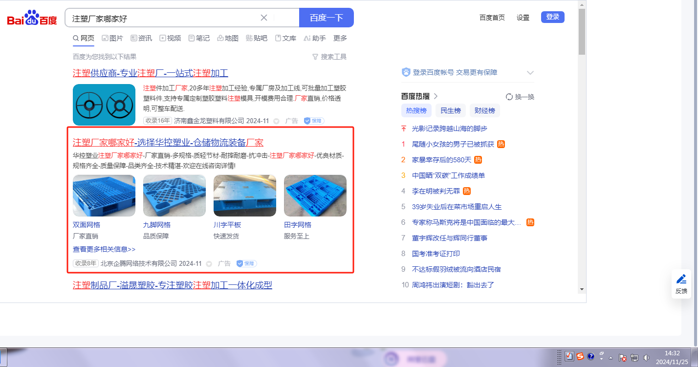Switch to the 资讯 tab
This screenshot has height=367, width=698.
(x=141, y=38)
